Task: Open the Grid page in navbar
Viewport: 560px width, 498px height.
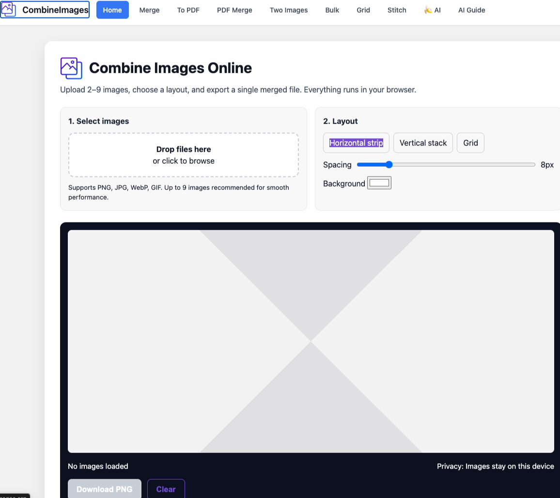Action: [x=363, y=10]
